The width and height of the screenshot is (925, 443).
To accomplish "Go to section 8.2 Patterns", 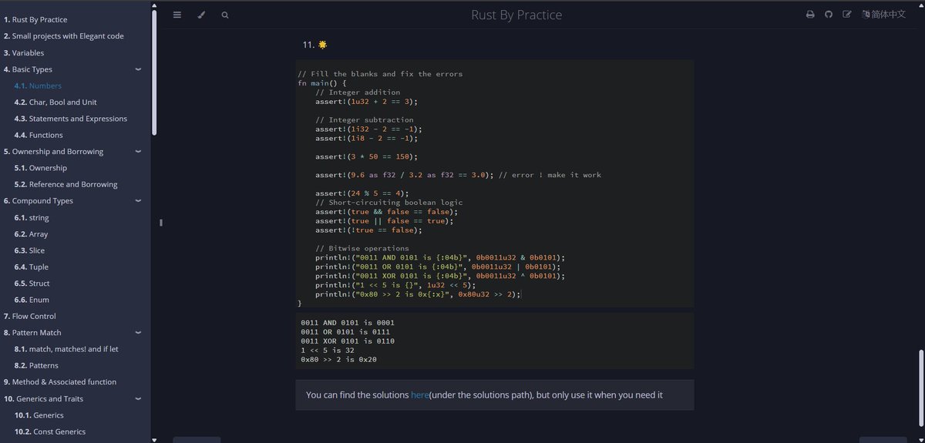I will (36, 365).
